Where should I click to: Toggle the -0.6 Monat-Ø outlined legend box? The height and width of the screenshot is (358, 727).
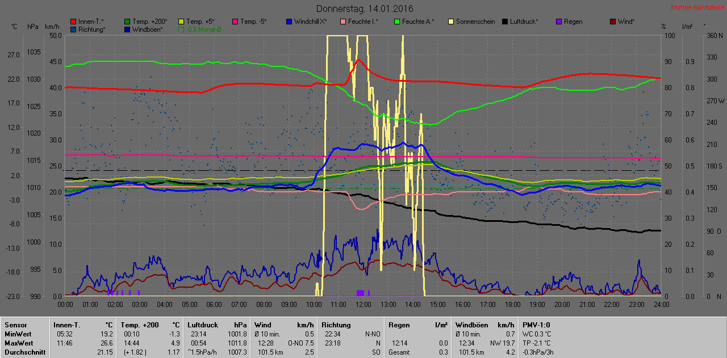click(182, 29)
